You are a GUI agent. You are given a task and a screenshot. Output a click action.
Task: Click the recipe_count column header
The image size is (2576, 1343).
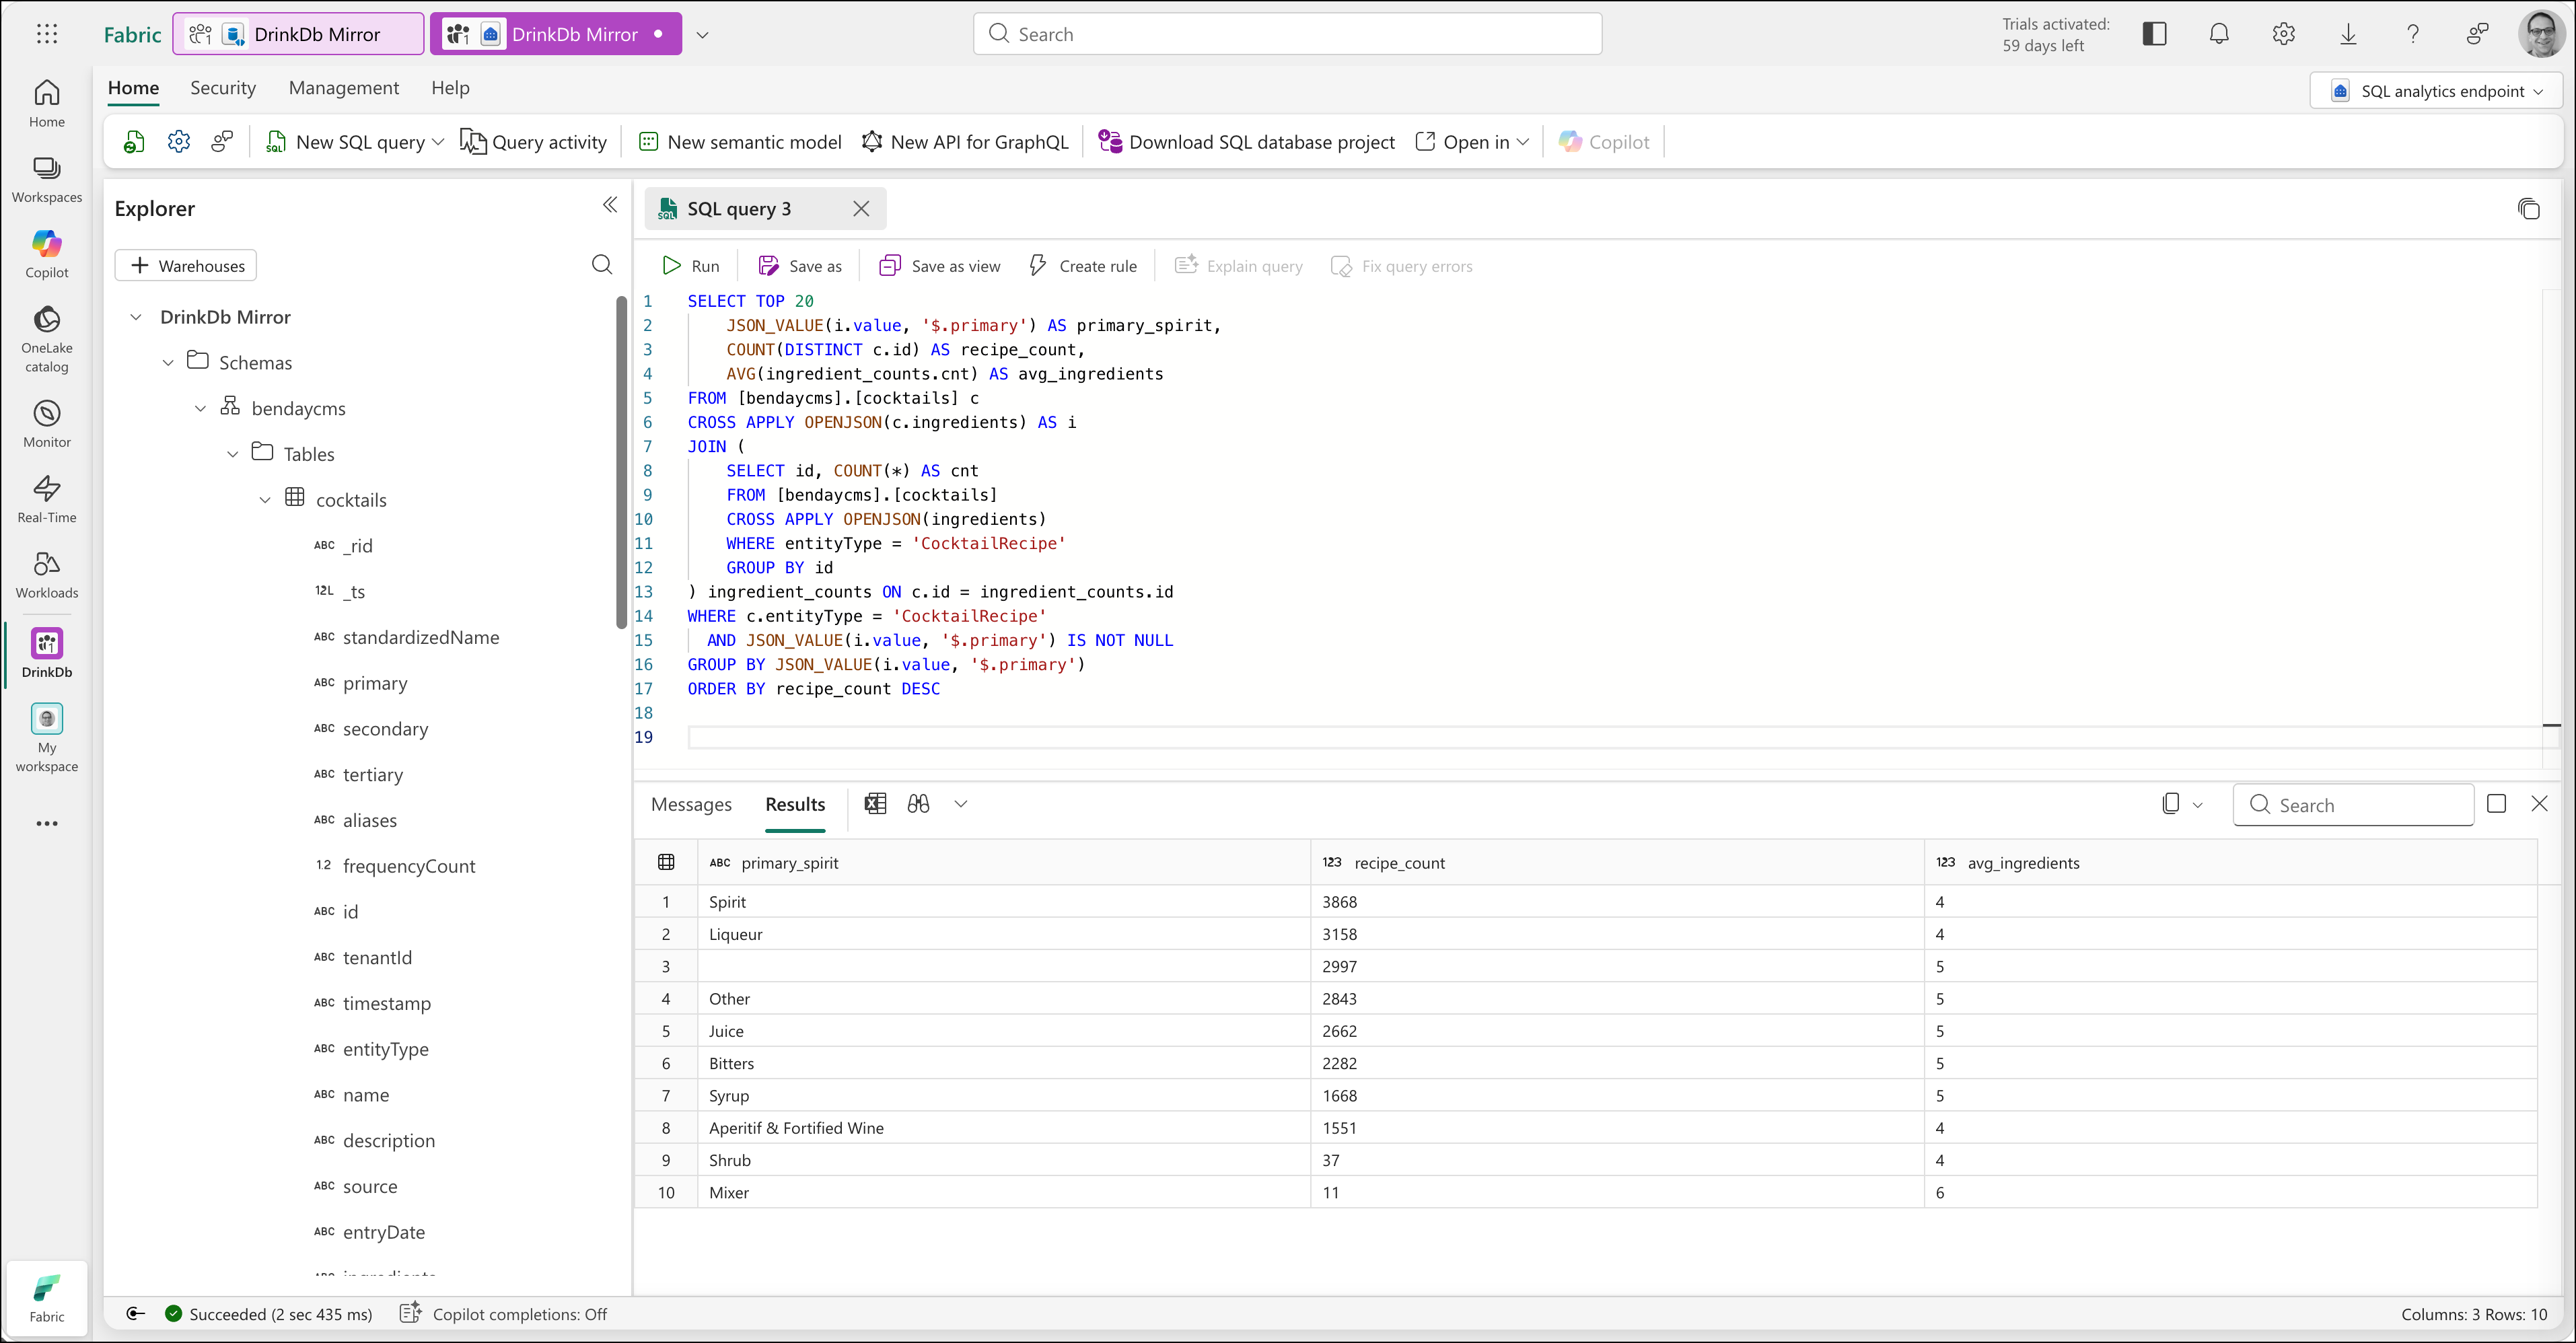point(1617,862)
